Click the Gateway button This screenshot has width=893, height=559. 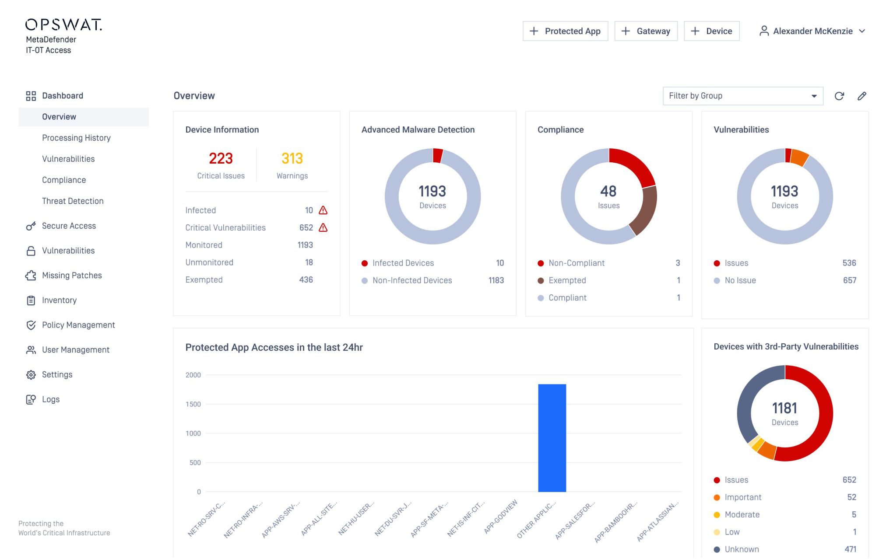(646, 31)
